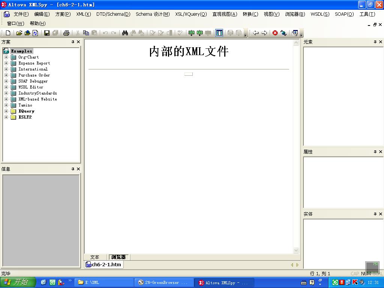Expand the Purchase Order folder

tap(6, 75)
